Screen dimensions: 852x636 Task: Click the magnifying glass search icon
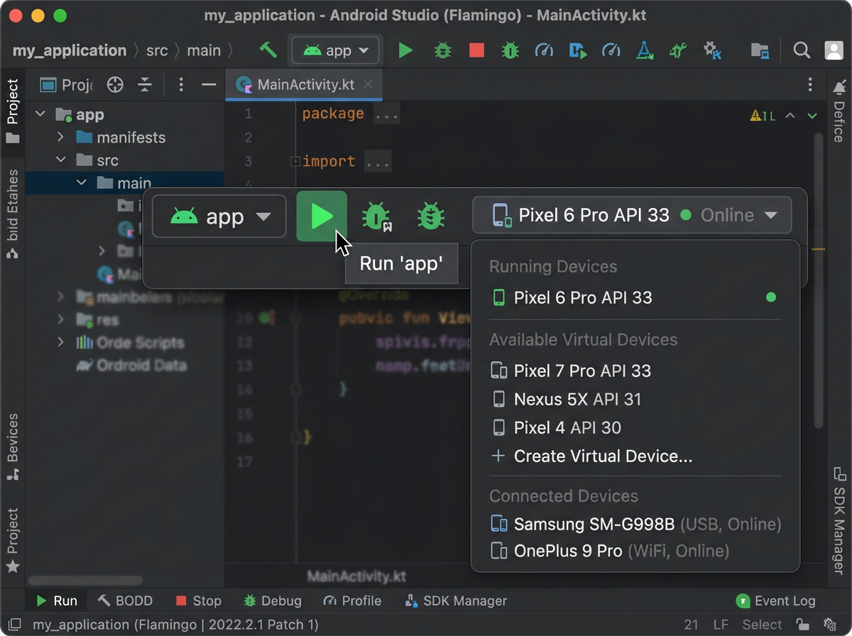[x=802, y=50]
